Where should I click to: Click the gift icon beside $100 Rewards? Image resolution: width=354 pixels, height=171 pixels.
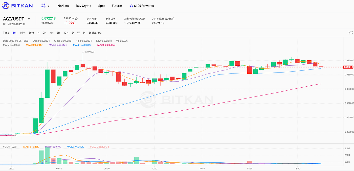(x=131, y=6)
